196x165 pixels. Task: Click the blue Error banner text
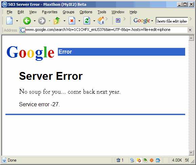point(65,52)
